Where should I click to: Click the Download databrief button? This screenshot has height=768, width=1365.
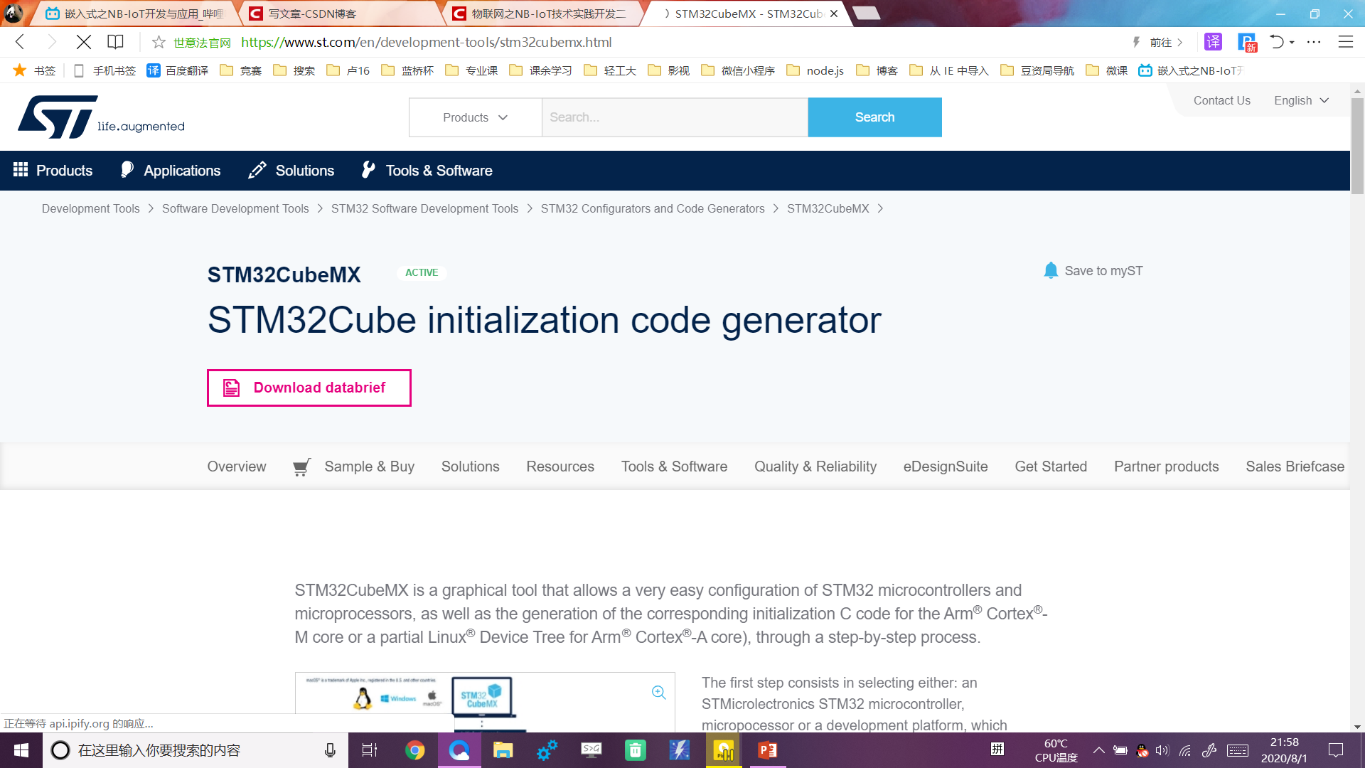[309, 388]
